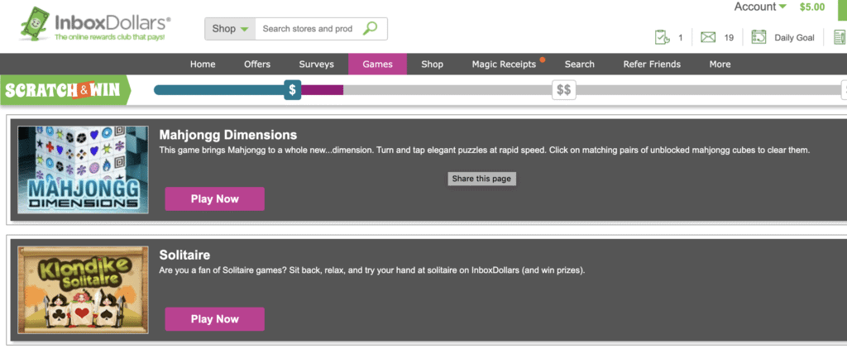Click the search stores and products field
This screenshot has width=847, height=349.
tap(308, 29)
